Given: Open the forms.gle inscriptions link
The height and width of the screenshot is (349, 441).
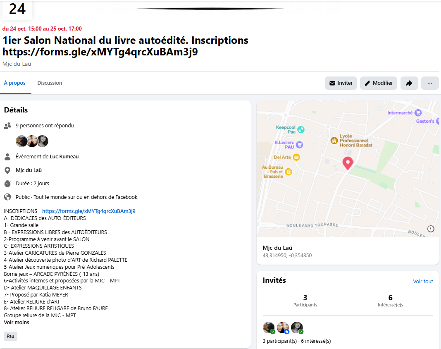Looking at the screenshot, I should 89,211.
